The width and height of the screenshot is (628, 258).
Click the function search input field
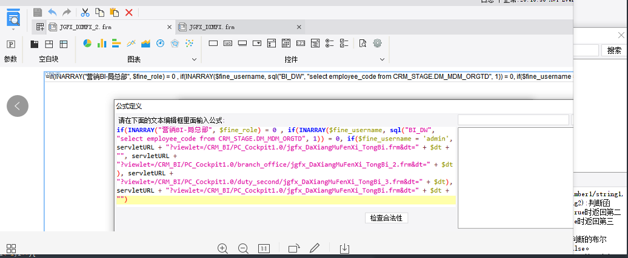513,119
